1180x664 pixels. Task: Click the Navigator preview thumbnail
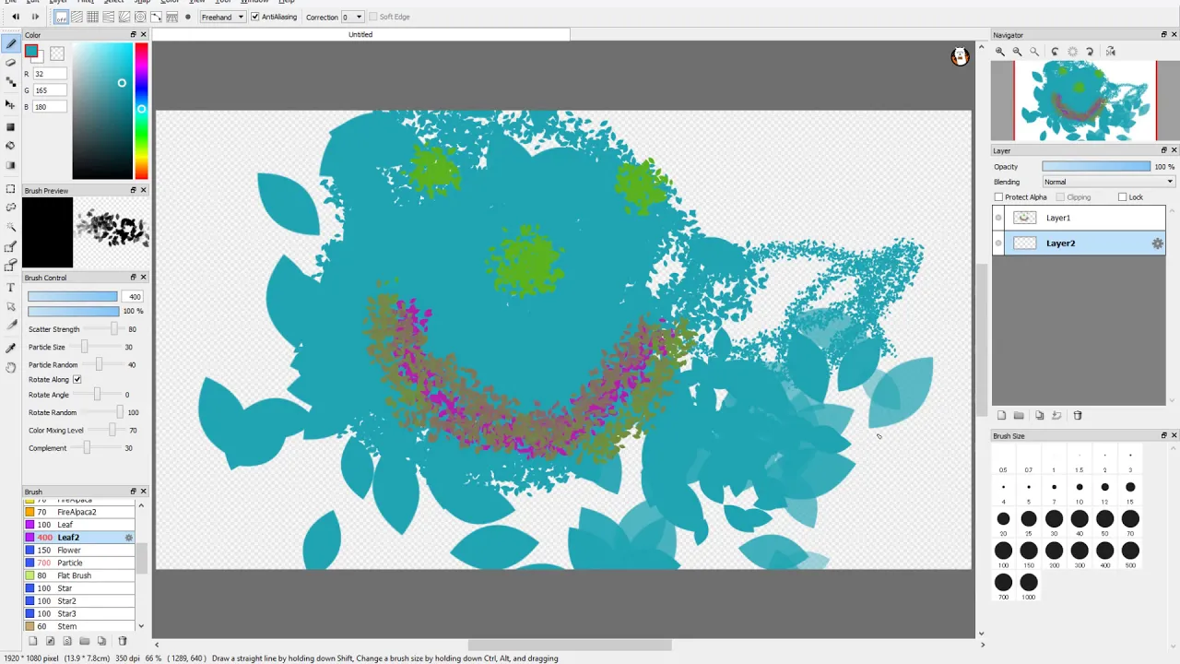1085,101
